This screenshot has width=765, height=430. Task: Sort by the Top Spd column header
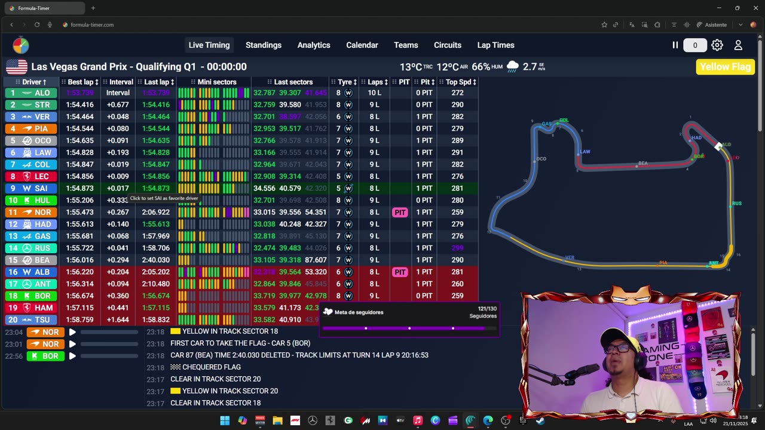coord(457,82)
